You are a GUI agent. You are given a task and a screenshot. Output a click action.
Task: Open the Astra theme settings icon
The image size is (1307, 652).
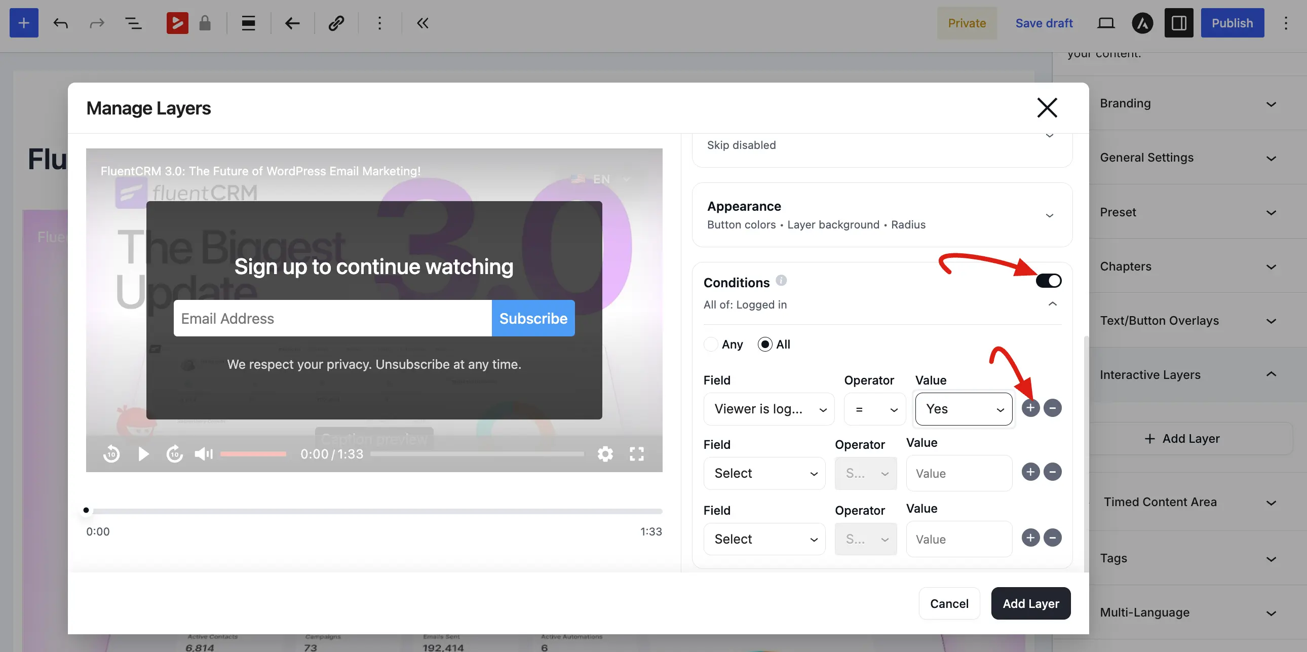1142,23
